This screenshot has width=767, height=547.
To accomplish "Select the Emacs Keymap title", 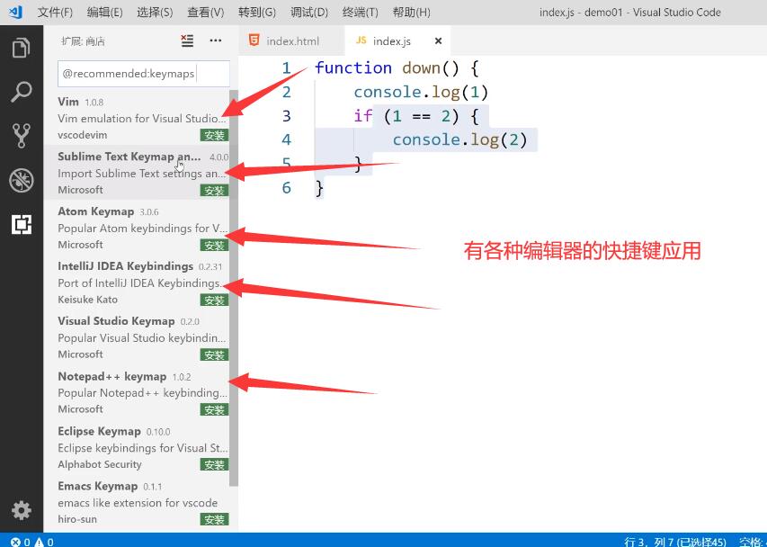I will (x=98, y=486).
